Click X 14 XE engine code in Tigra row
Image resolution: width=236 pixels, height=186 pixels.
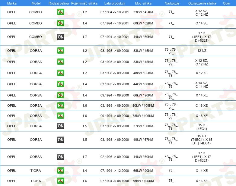202,171
